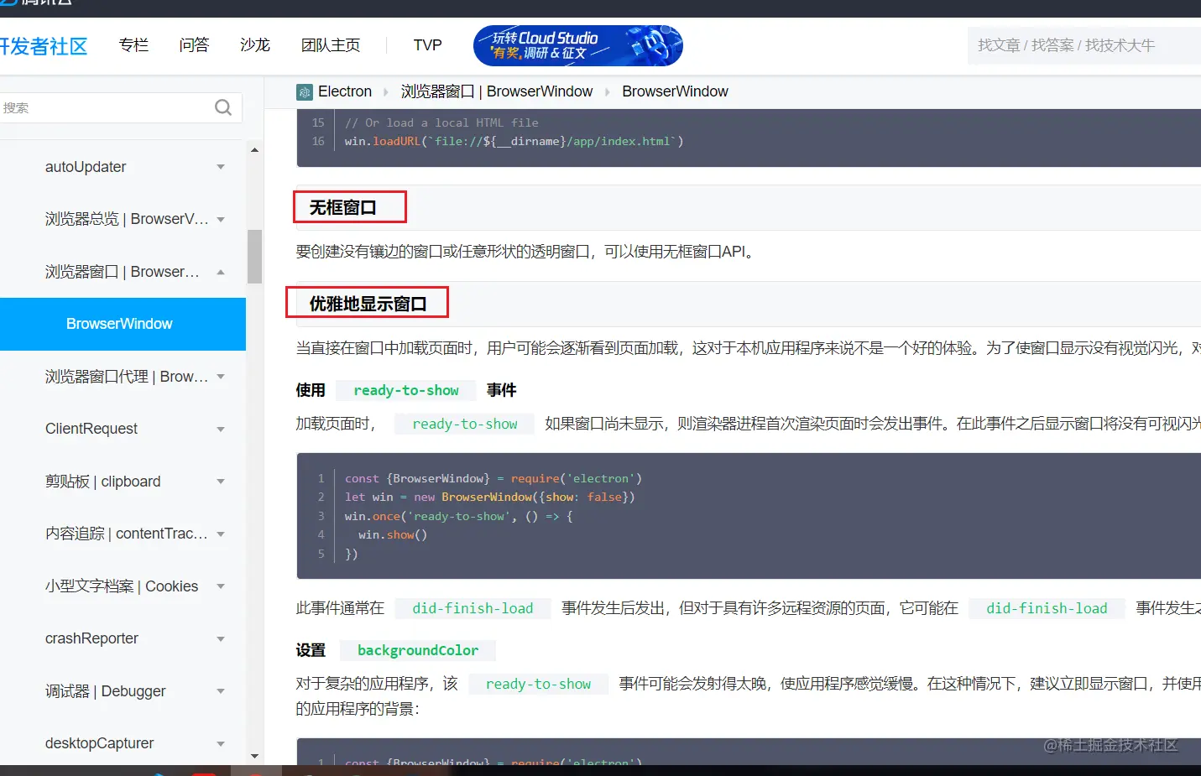Expand the 调试器 Debugger section arrow
Screen dimensions: 1201x776
tap(221, 691)
